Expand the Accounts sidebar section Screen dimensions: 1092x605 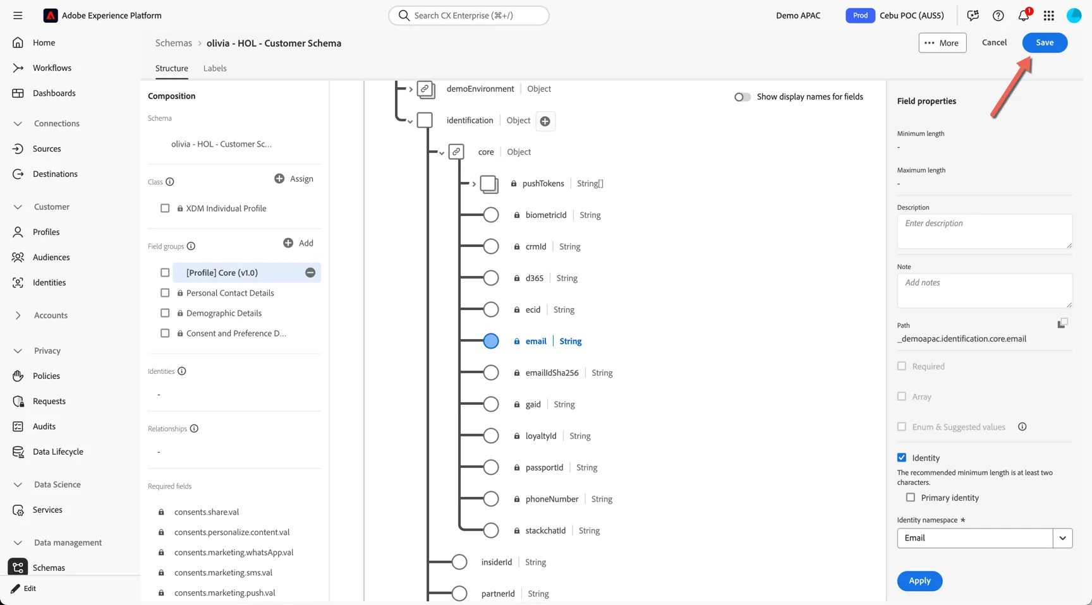pos(18,316)
